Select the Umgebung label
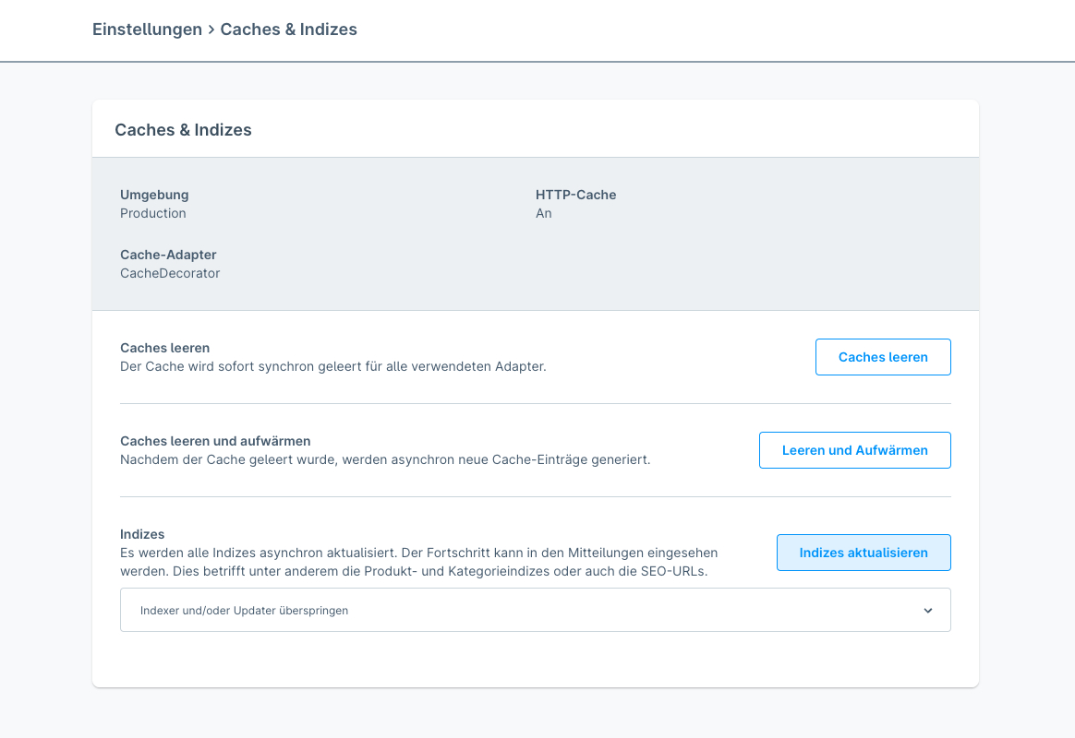Viewport: 1075px width, 738px height. [x=154, y=195]
